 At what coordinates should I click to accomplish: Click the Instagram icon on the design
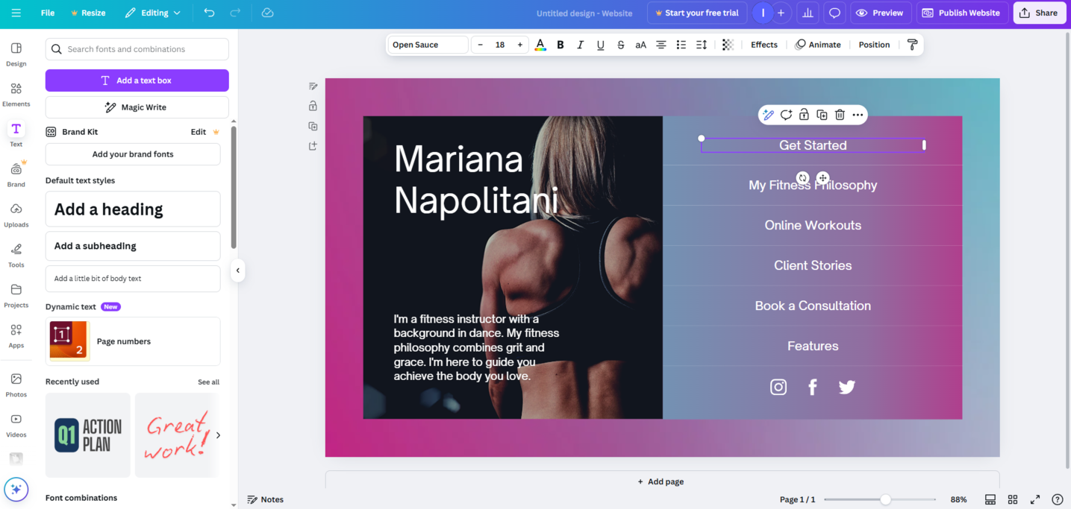tap(778, 387)
